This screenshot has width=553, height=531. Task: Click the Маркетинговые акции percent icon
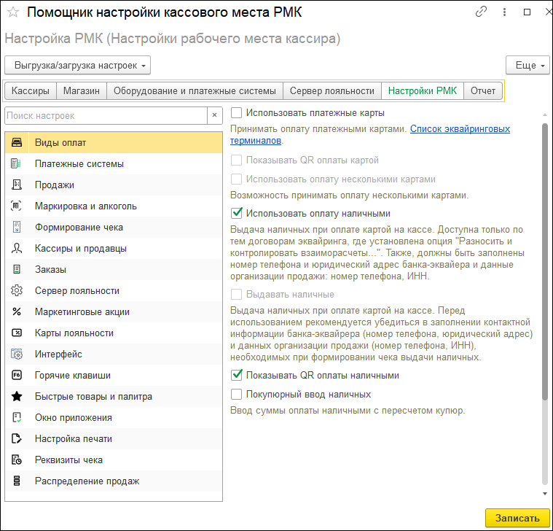coord(17,312)
